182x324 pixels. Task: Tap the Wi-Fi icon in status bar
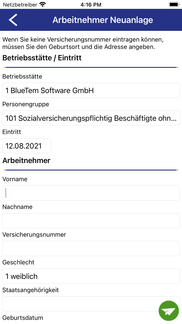[x=42, y=4]
